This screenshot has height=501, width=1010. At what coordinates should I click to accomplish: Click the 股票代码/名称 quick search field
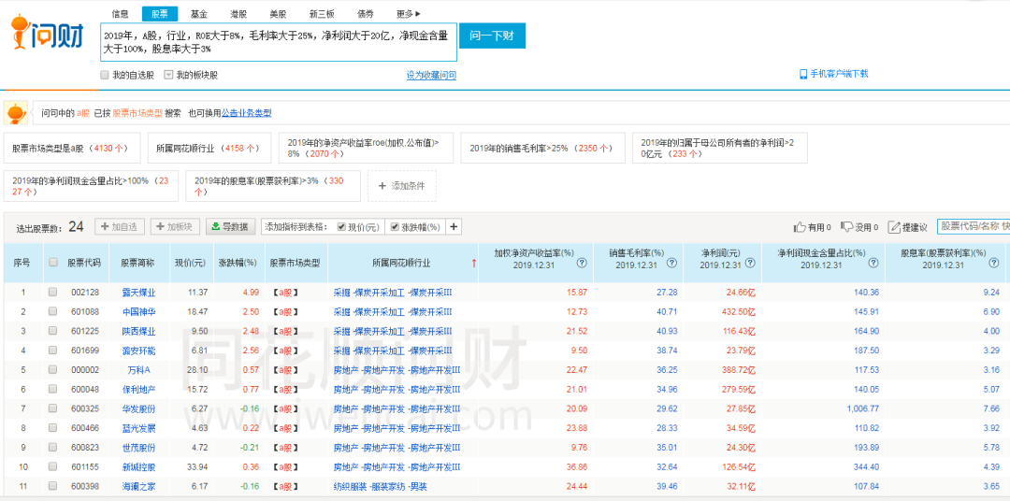tap(974, 227)
